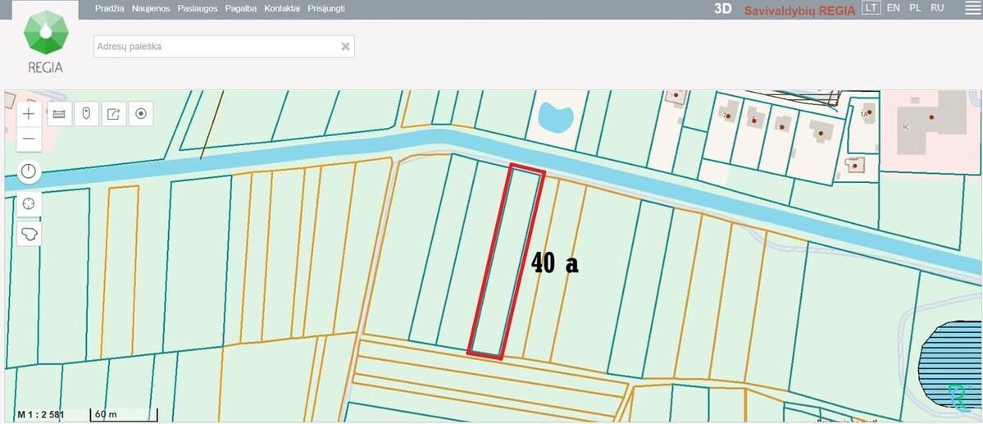Switch language to EN
This screenshot has width=983, height=424.
[894, 7]
